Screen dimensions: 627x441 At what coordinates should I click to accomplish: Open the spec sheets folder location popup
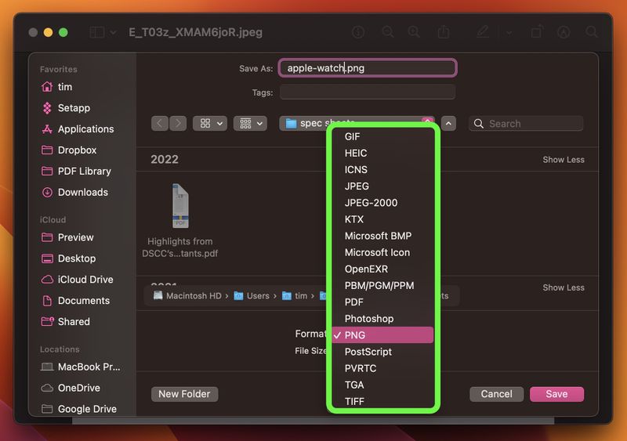(357, 123)
